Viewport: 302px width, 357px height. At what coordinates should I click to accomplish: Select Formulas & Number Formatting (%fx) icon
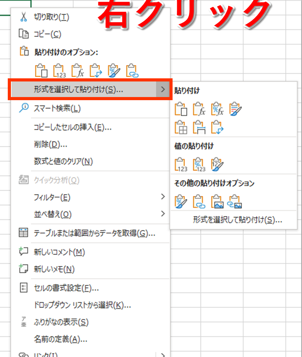tap(217, 109)
